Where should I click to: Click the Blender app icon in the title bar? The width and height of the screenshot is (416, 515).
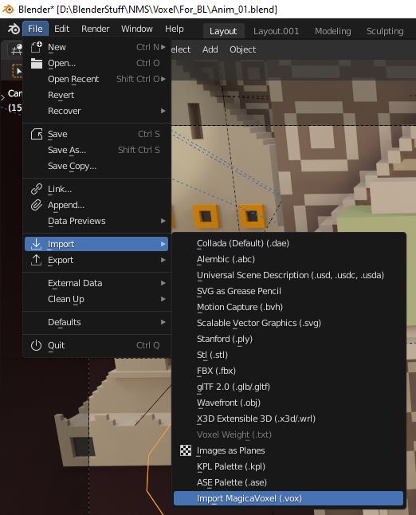[x=8, y=10]
